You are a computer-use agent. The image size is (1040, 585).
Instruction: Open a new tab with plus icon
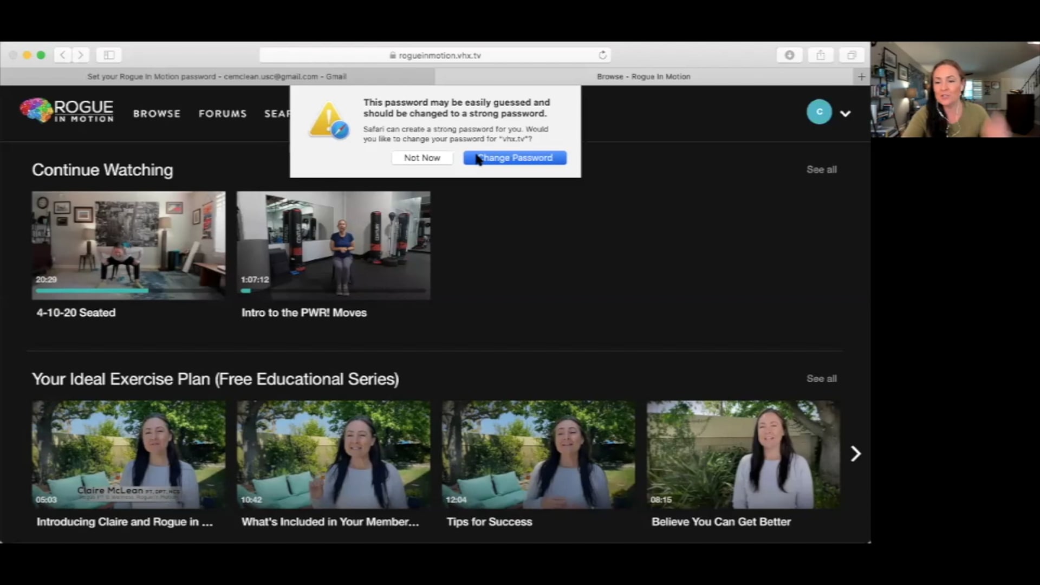(x=861, y=77)
